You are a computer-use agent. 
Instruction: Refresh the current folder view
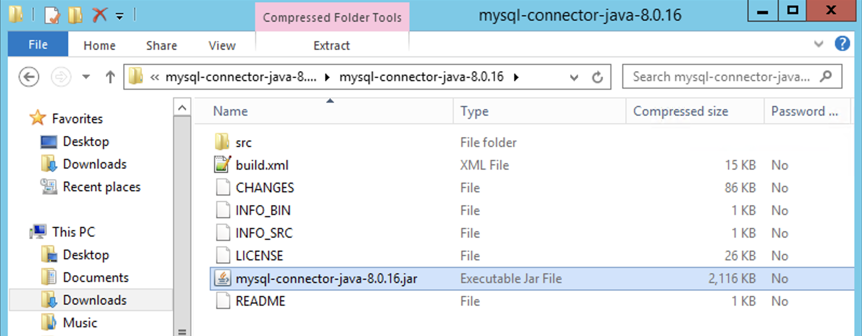point(597,77)
